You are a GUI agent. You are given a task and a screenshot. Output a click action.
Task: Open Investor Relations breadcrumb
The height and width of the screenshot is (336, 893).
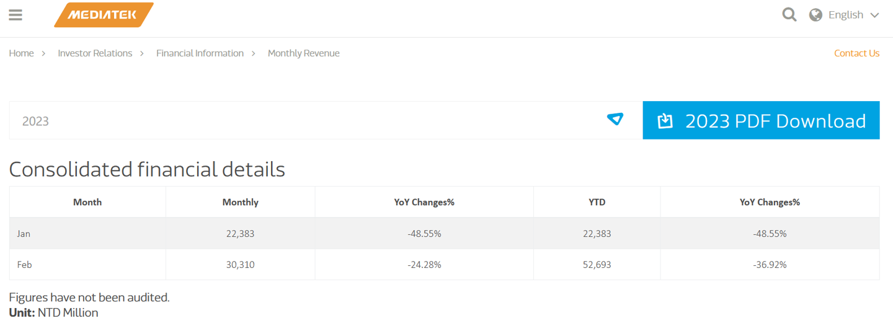click(x=95, y=53)
